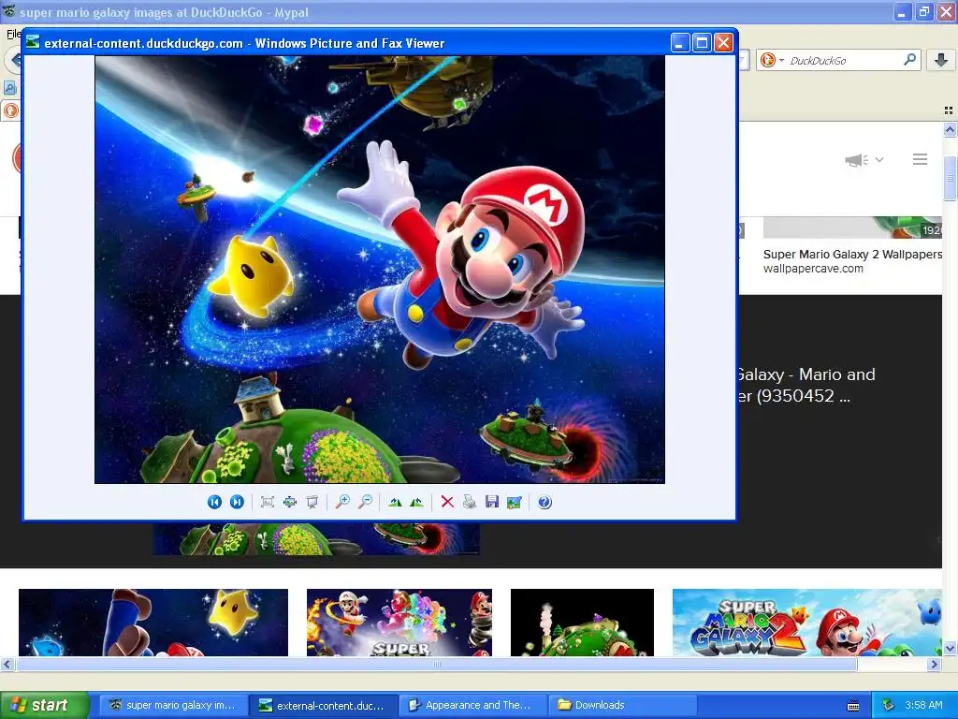Click the vertical scrollbar up arrow in Mypal
Image resolution: width=958 pixels, height=719 pixels.
coord(950,129)
